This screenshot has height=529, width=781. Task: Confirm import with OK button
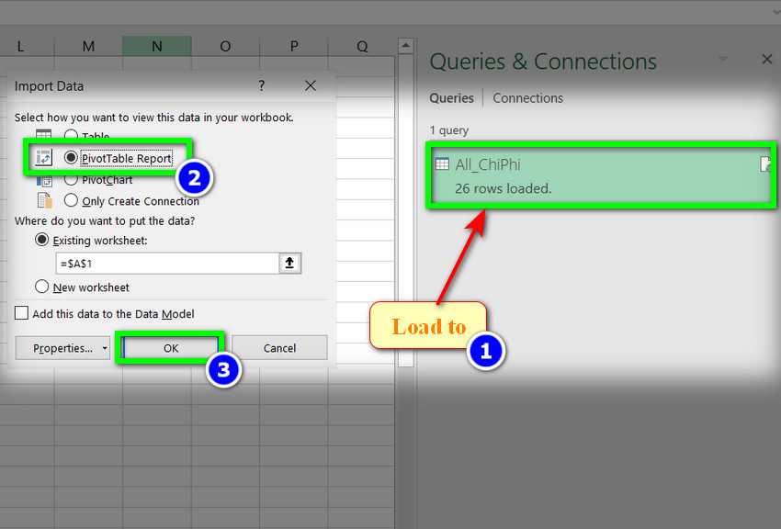(171, 348)
